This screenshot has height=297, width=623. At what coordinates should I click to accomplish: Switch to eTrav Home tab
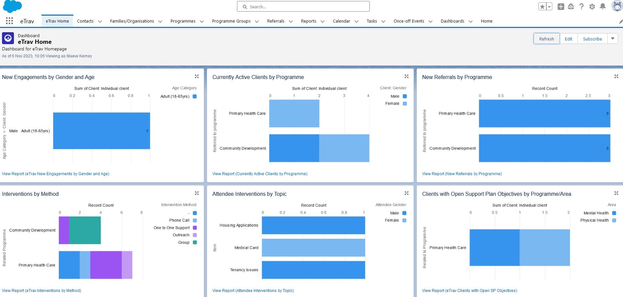[57, 21]
